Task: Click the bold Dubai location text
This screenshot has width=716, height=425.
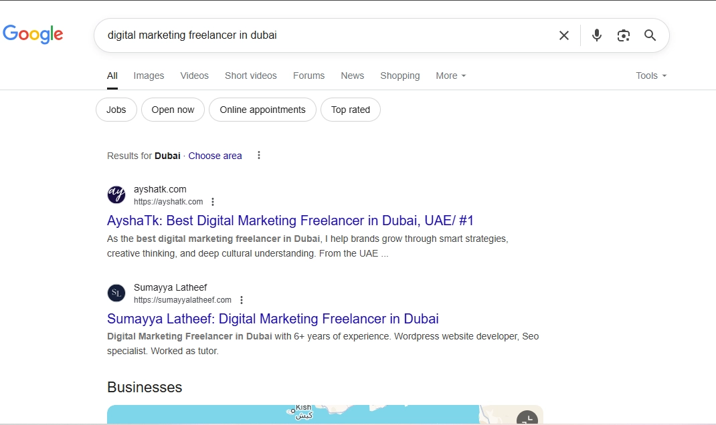Action: 167,156
